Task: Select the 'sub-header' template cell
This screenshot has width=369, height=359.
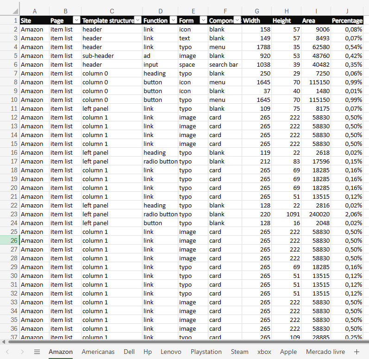Action: click(112, 56)
